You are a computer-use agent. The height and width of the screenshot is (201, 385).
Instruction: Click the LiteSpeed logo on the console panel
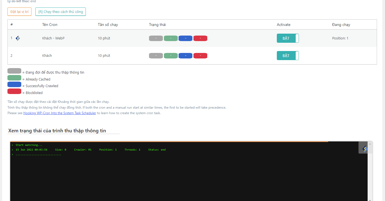pos(365,148)
